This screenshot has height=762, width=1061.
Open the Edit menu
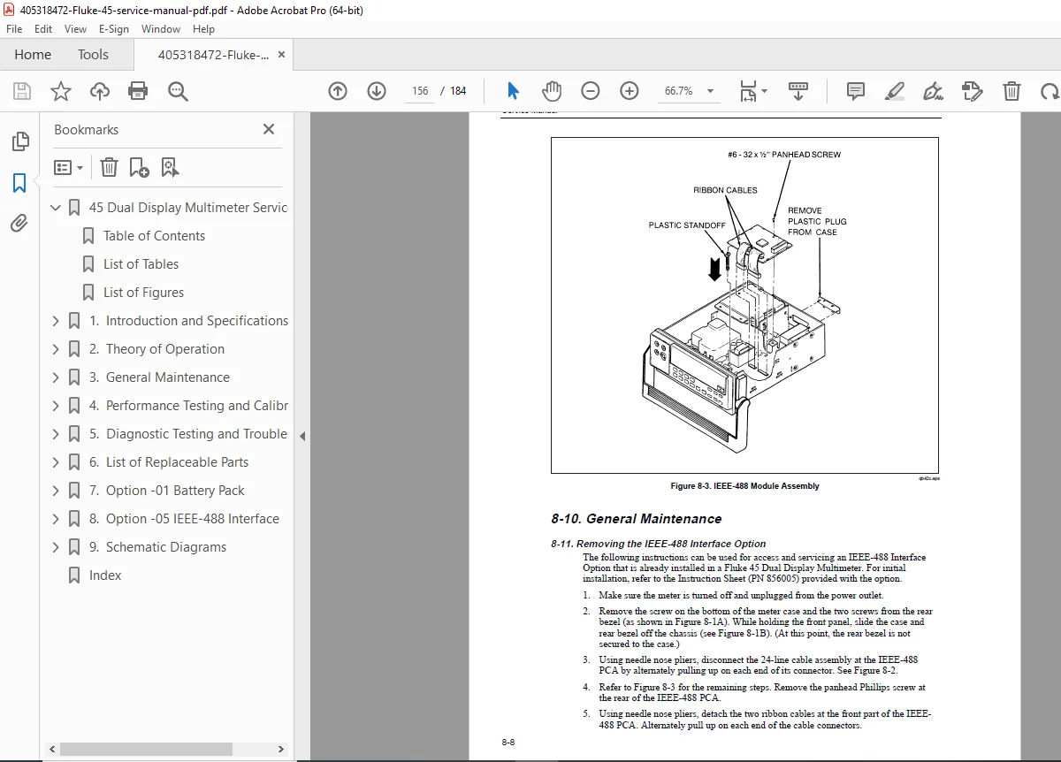click(43, 29)
